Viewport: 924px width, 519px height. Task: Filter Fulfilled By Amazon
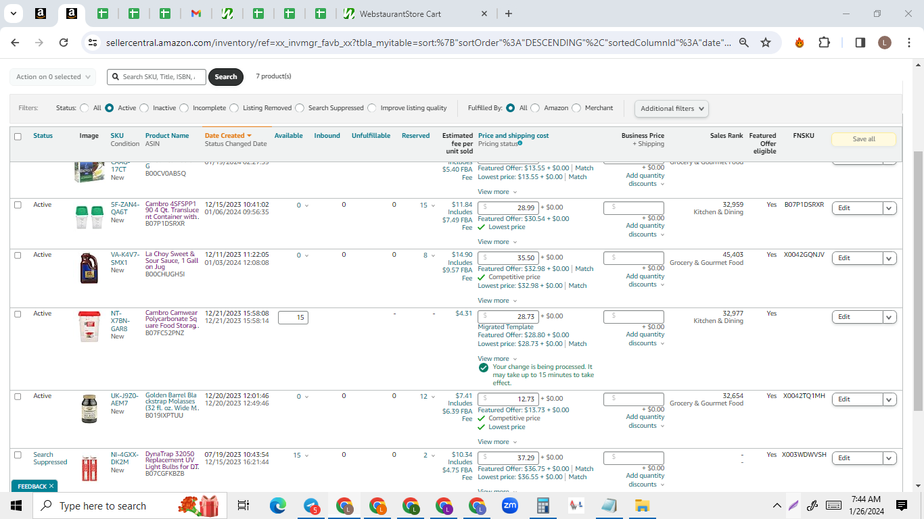tap(535, 108)
